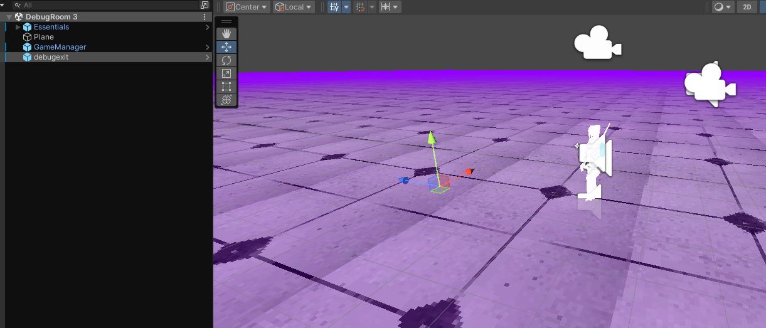Toggle grid snapping button

coord(360,7)
